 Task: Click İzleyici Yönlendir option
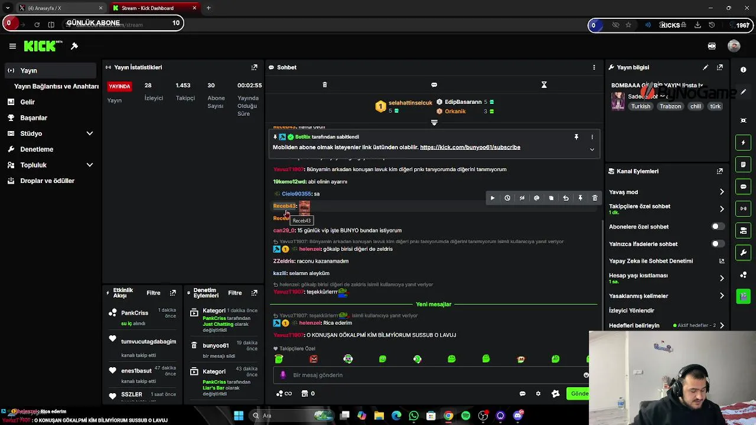[631, 310]
